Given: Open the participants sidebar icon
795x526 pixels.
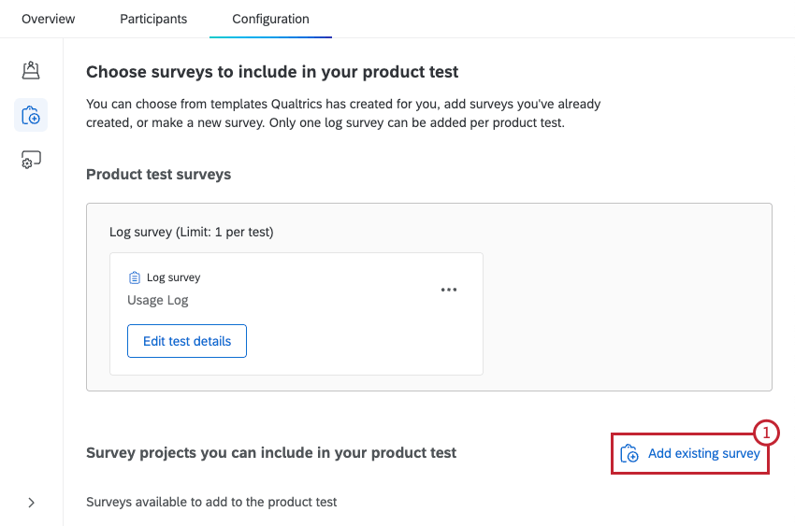Looking at the screenshot, I should tap(31, 71).
